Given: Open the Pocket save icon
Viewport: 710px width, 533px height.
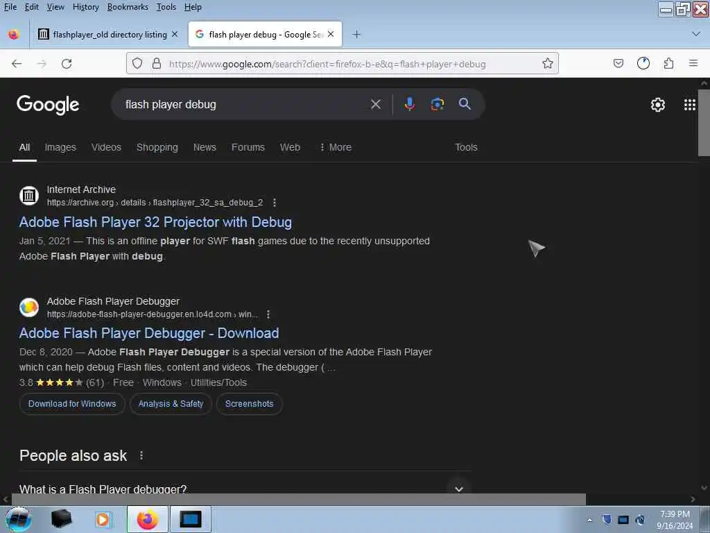Looking at the screenshot, I should pos(618,63).
